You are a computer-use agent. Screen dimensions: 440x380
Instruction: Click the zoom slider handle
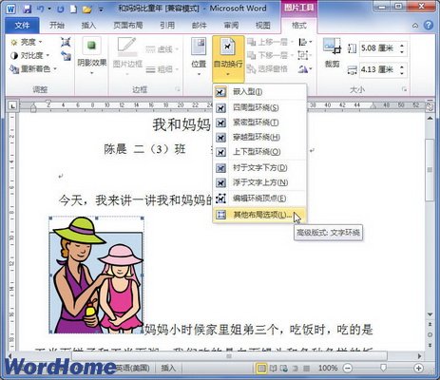pyautogui.click(x=383, y=368)
